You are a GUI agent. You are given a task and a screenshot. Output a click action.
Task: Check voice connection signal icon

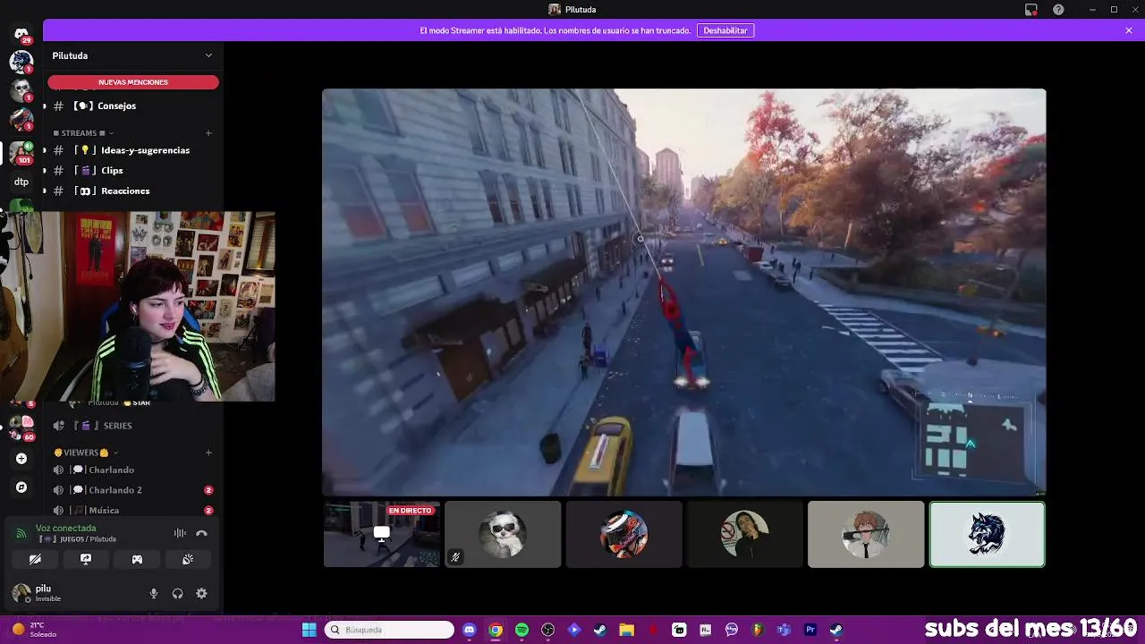[x=21, y=533]
